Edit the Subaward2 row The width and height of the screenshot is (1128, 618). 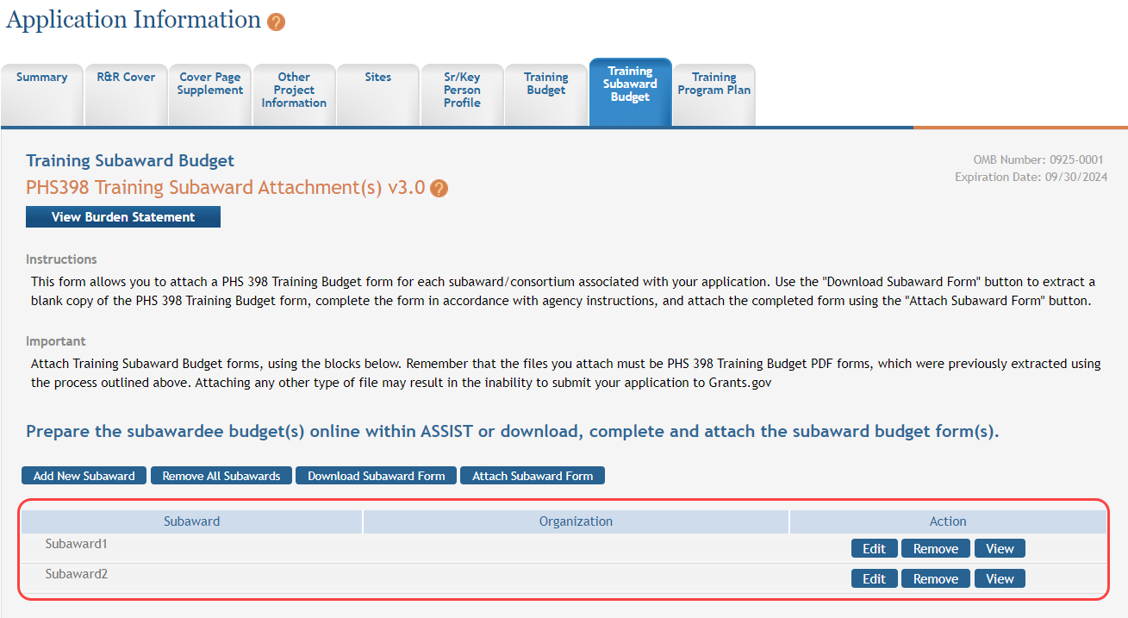(874, 579)
